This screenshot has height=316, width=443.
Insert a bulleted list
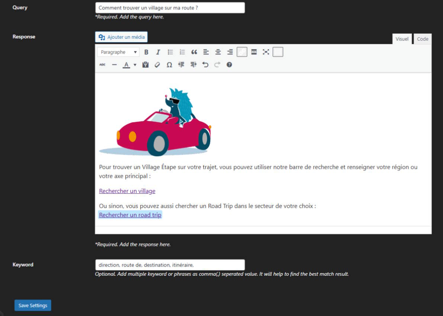pyautogui.click(x=170, y=52)
